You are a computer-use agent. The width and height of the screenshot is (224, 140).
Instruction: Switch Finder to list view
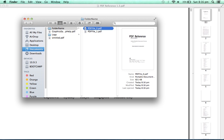55,23
